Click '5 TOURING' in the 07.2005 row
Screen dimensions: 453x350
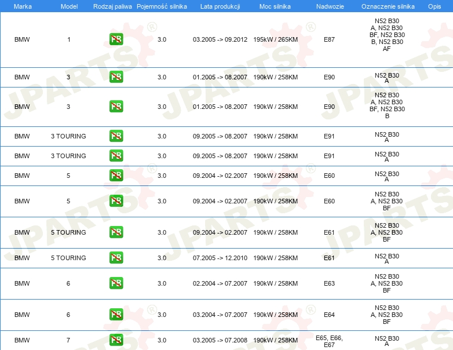(68, 258)
